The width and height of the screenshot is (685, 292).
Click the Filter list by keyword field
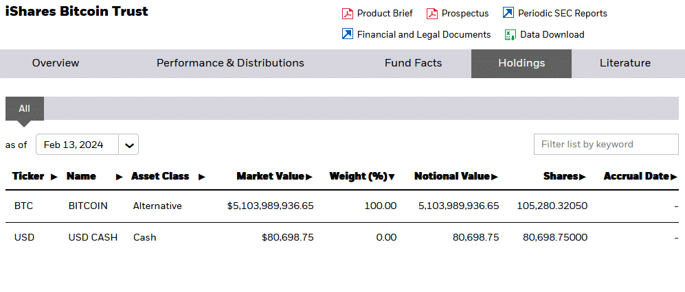click(606, 144)
